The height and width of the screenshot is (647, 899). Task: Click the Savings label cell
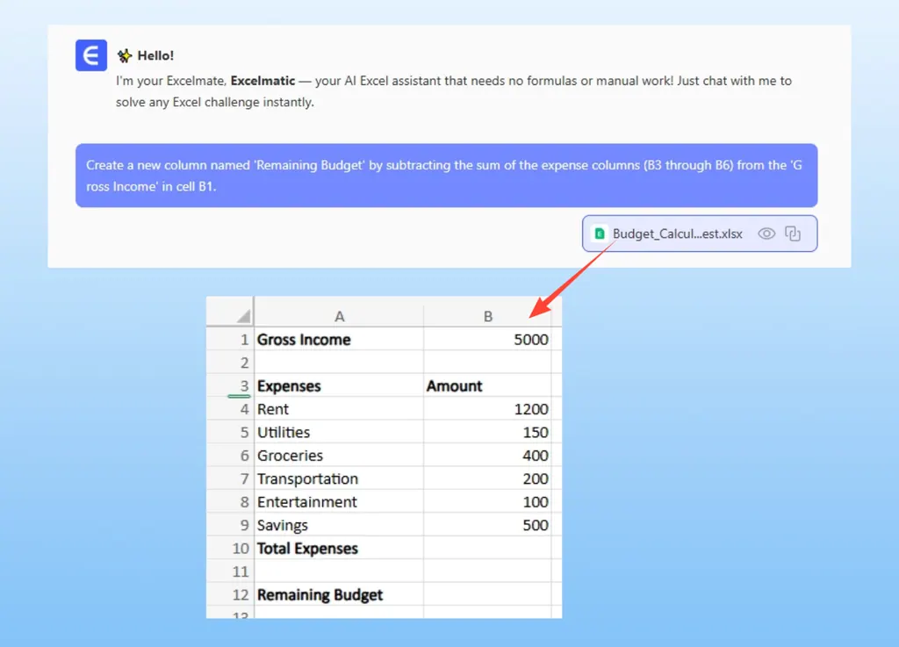(339, 525)
